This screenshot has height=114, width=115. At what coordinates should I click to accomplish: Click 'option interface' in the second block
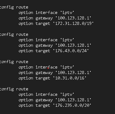tap(38, 40)
